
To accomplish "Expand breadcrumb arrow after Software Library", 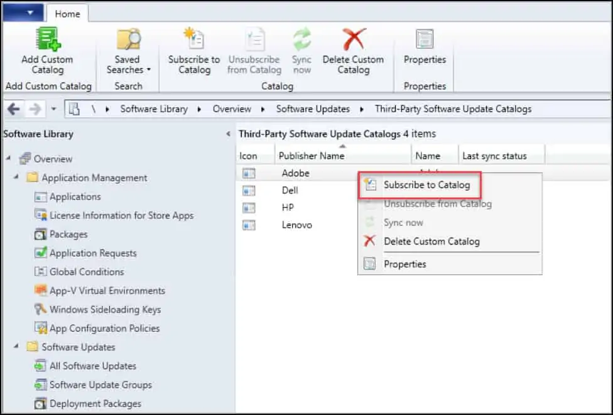I will [199, 109].
